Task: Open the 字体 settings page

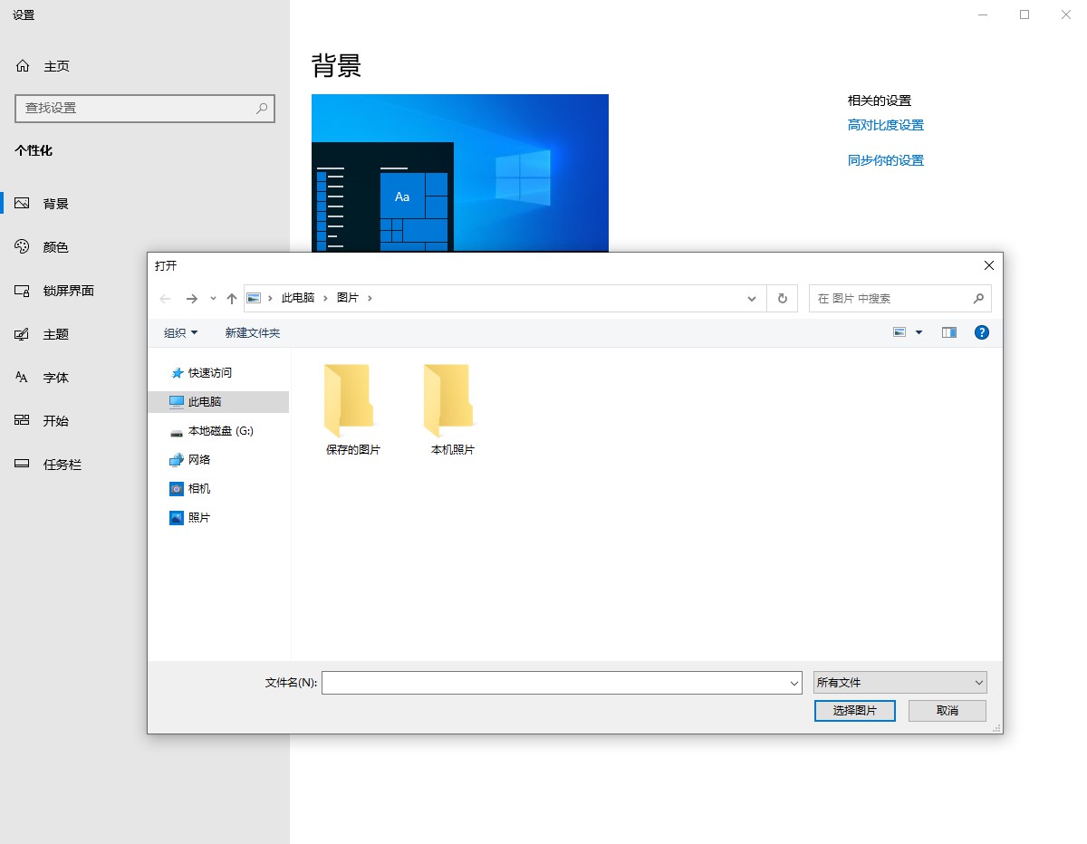Action: pos(54,377)
